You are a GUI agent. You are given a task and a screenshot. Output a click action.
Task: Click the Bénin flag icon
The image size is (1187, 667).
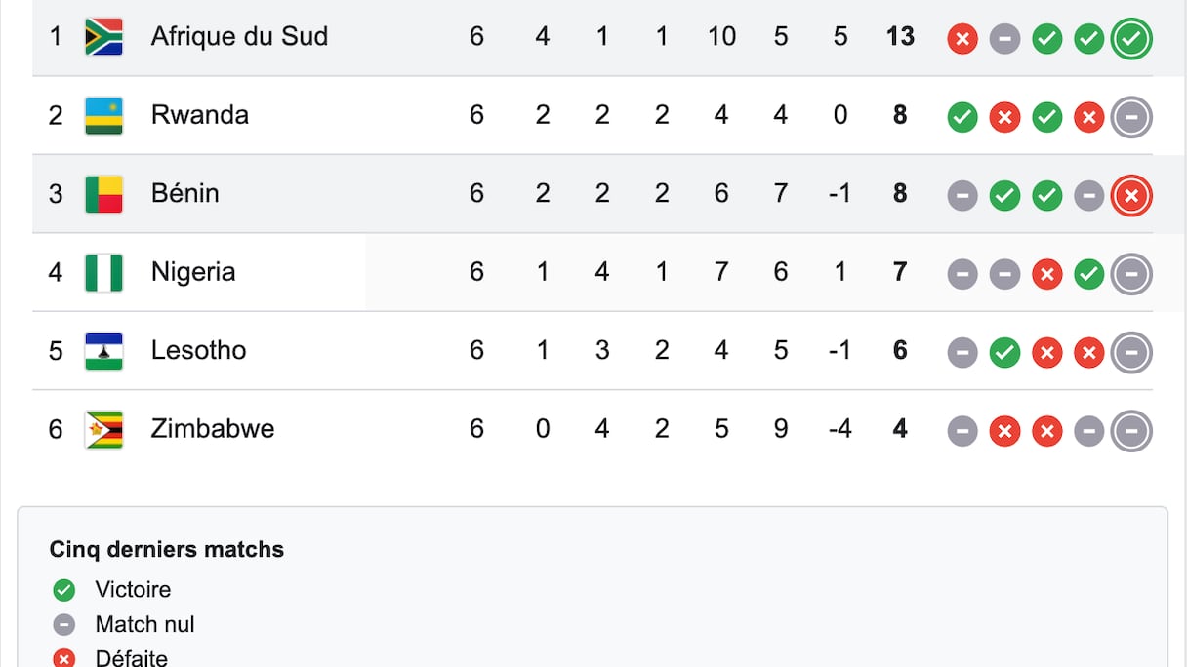pyautogui.click(x=103, y=194)
